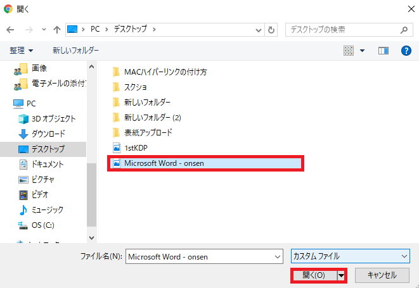Click the forward navigation arrow
419x288 pixels.
coord(29,30)
